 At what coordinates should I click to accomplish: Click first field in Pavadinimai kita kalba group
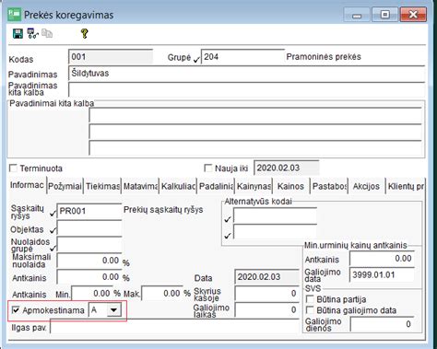click(x=255, y=115)
